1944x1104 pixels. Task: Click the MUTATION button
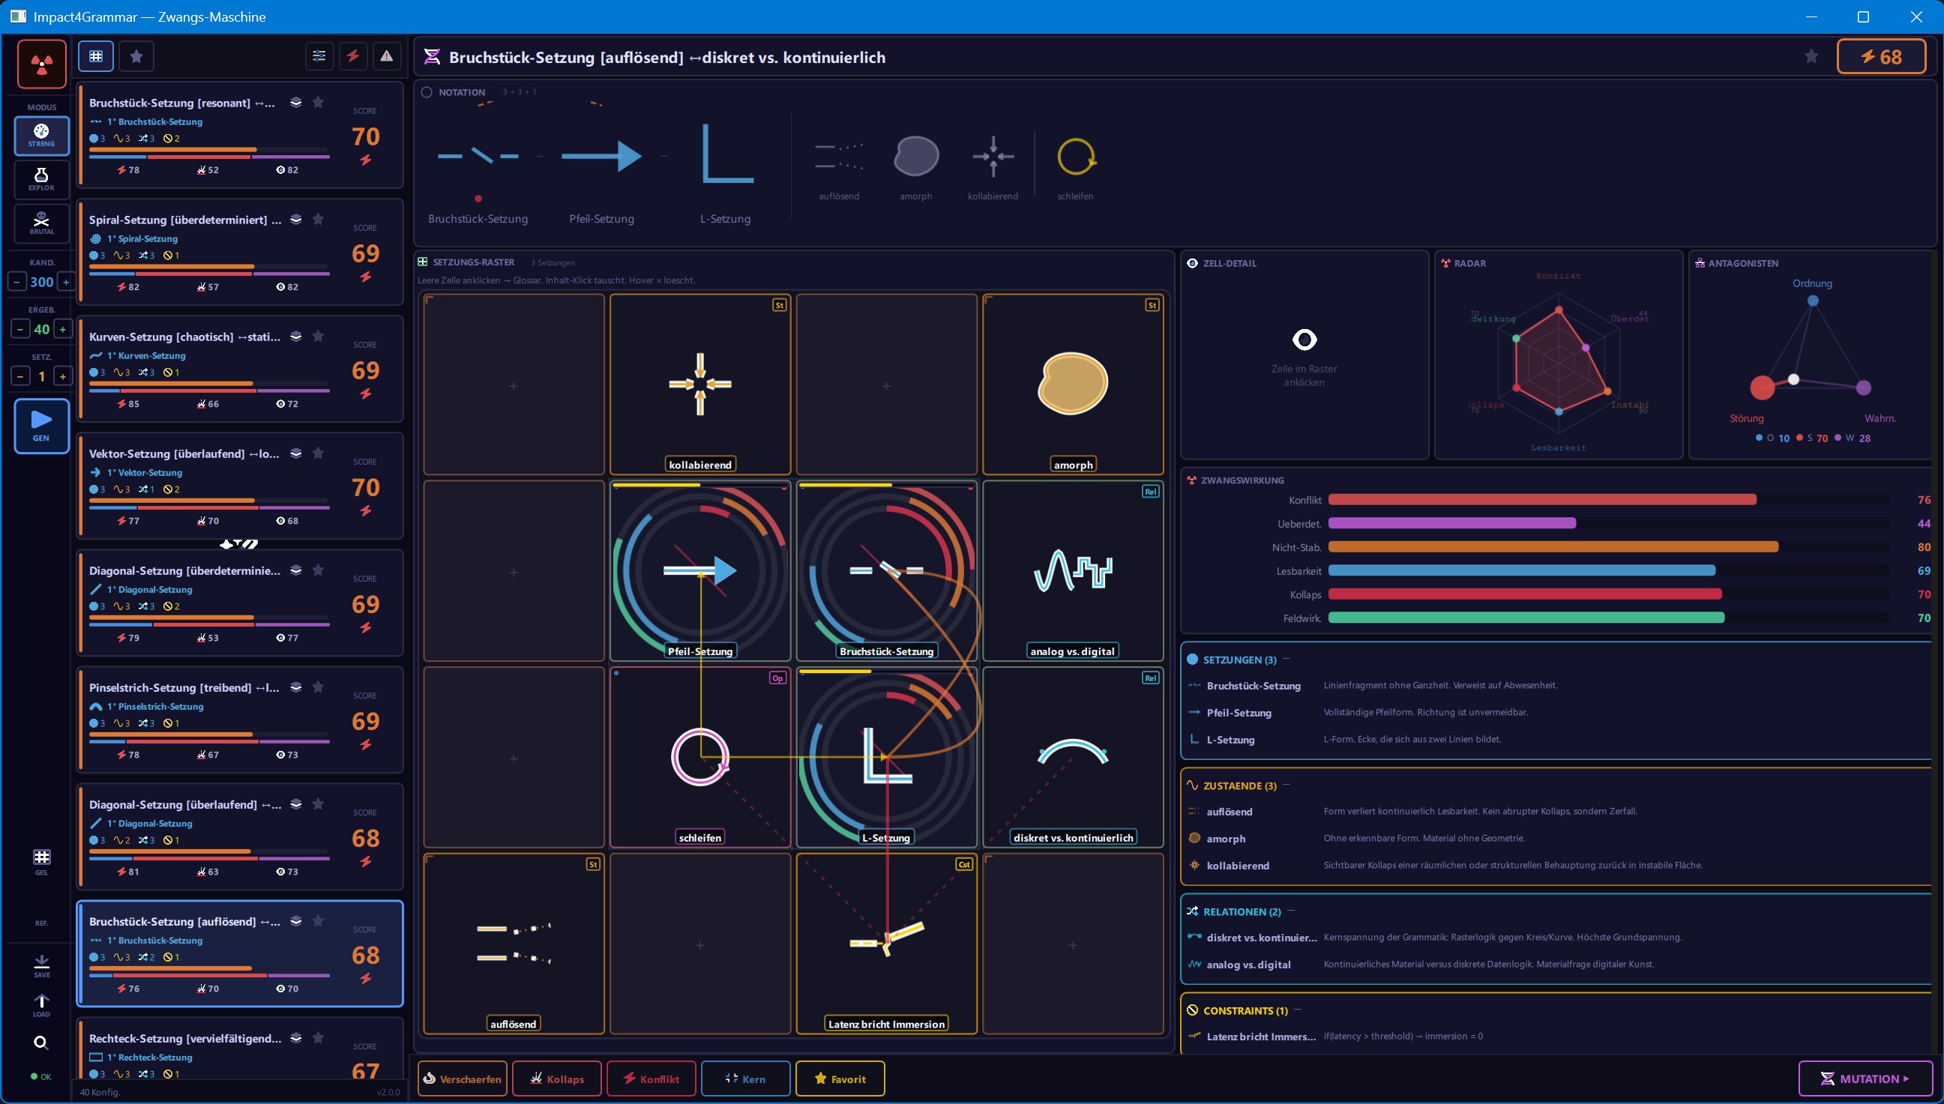pos(1865,1079)
